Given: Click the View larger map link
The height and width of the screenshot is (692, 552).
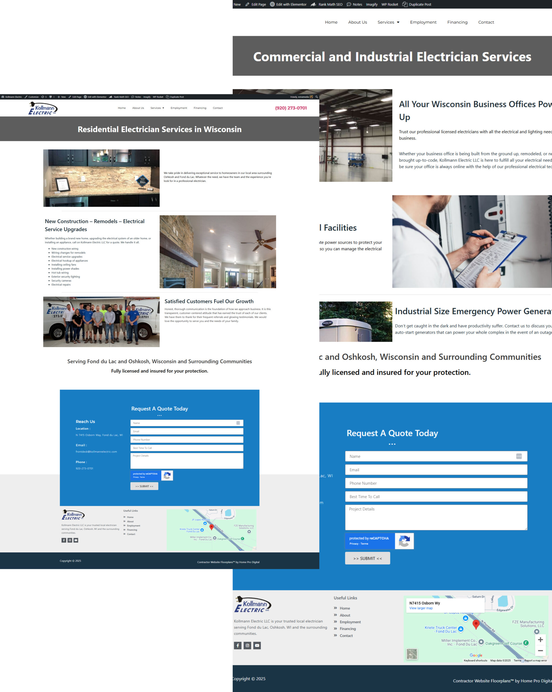Looking at the screenshot, I should click(421, 608).
